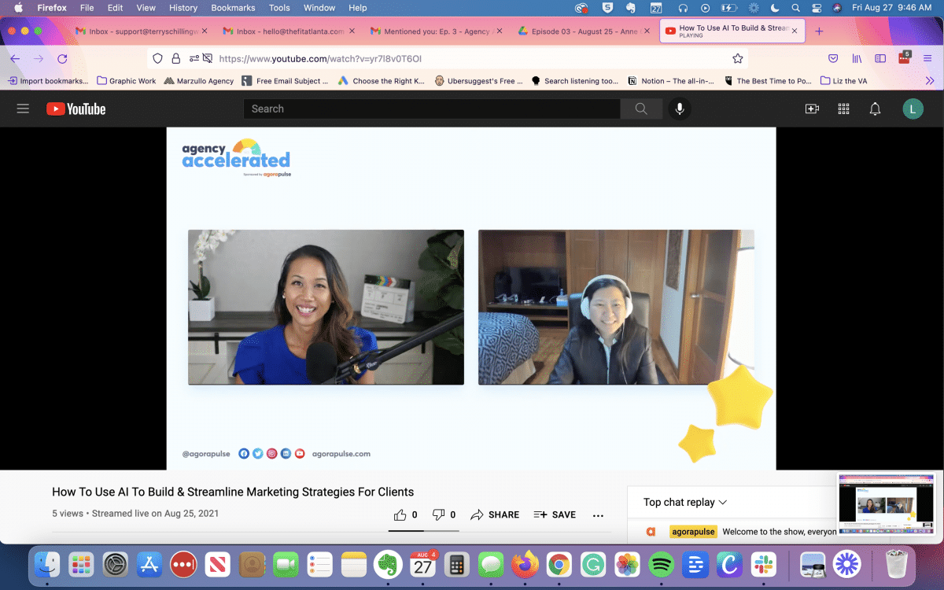Open the Create video camera icon
This screenshot has width=944, height=590.
point(812,109)
